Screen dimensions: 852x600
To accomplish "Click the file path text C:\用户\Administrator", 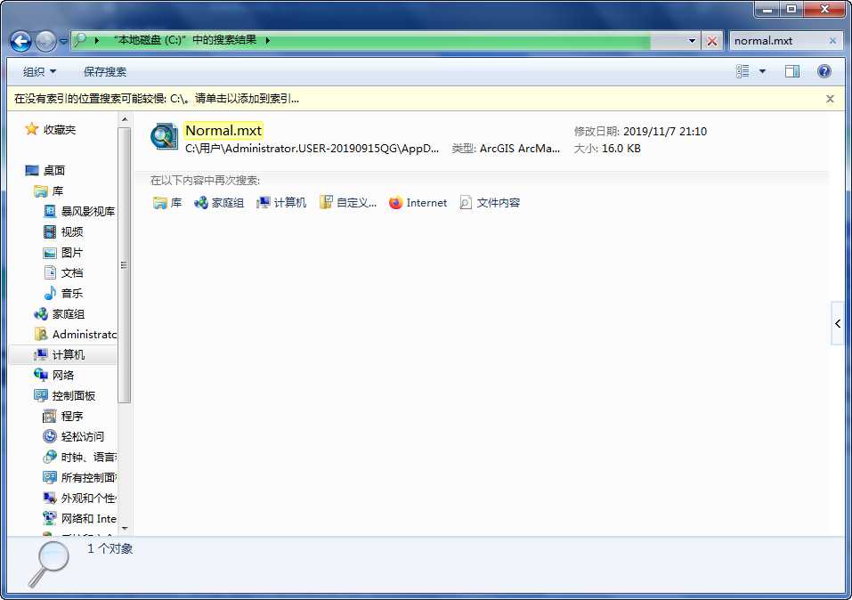I will (312, 149).
